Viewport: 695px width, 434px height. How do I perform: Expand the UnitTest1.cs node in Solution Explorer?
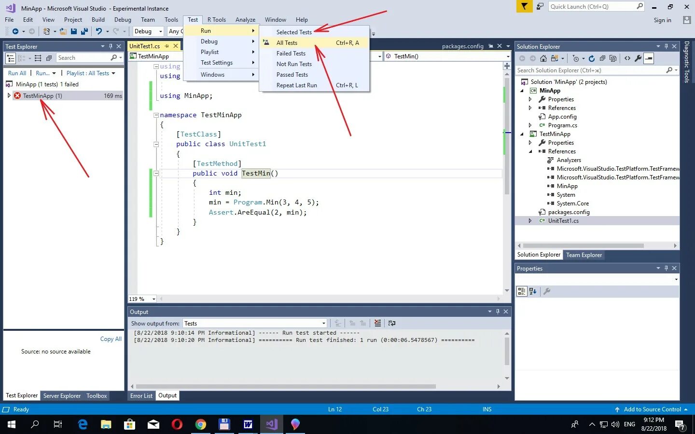[x=530, y=221]
